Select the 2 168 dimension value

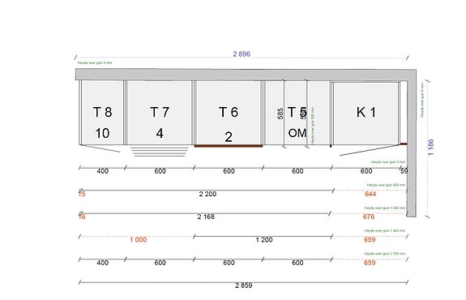click(206, 216)
